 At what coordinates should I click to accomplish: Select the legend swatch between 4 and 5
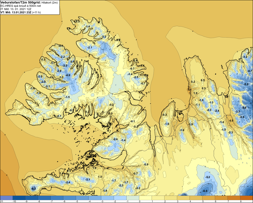196,198
